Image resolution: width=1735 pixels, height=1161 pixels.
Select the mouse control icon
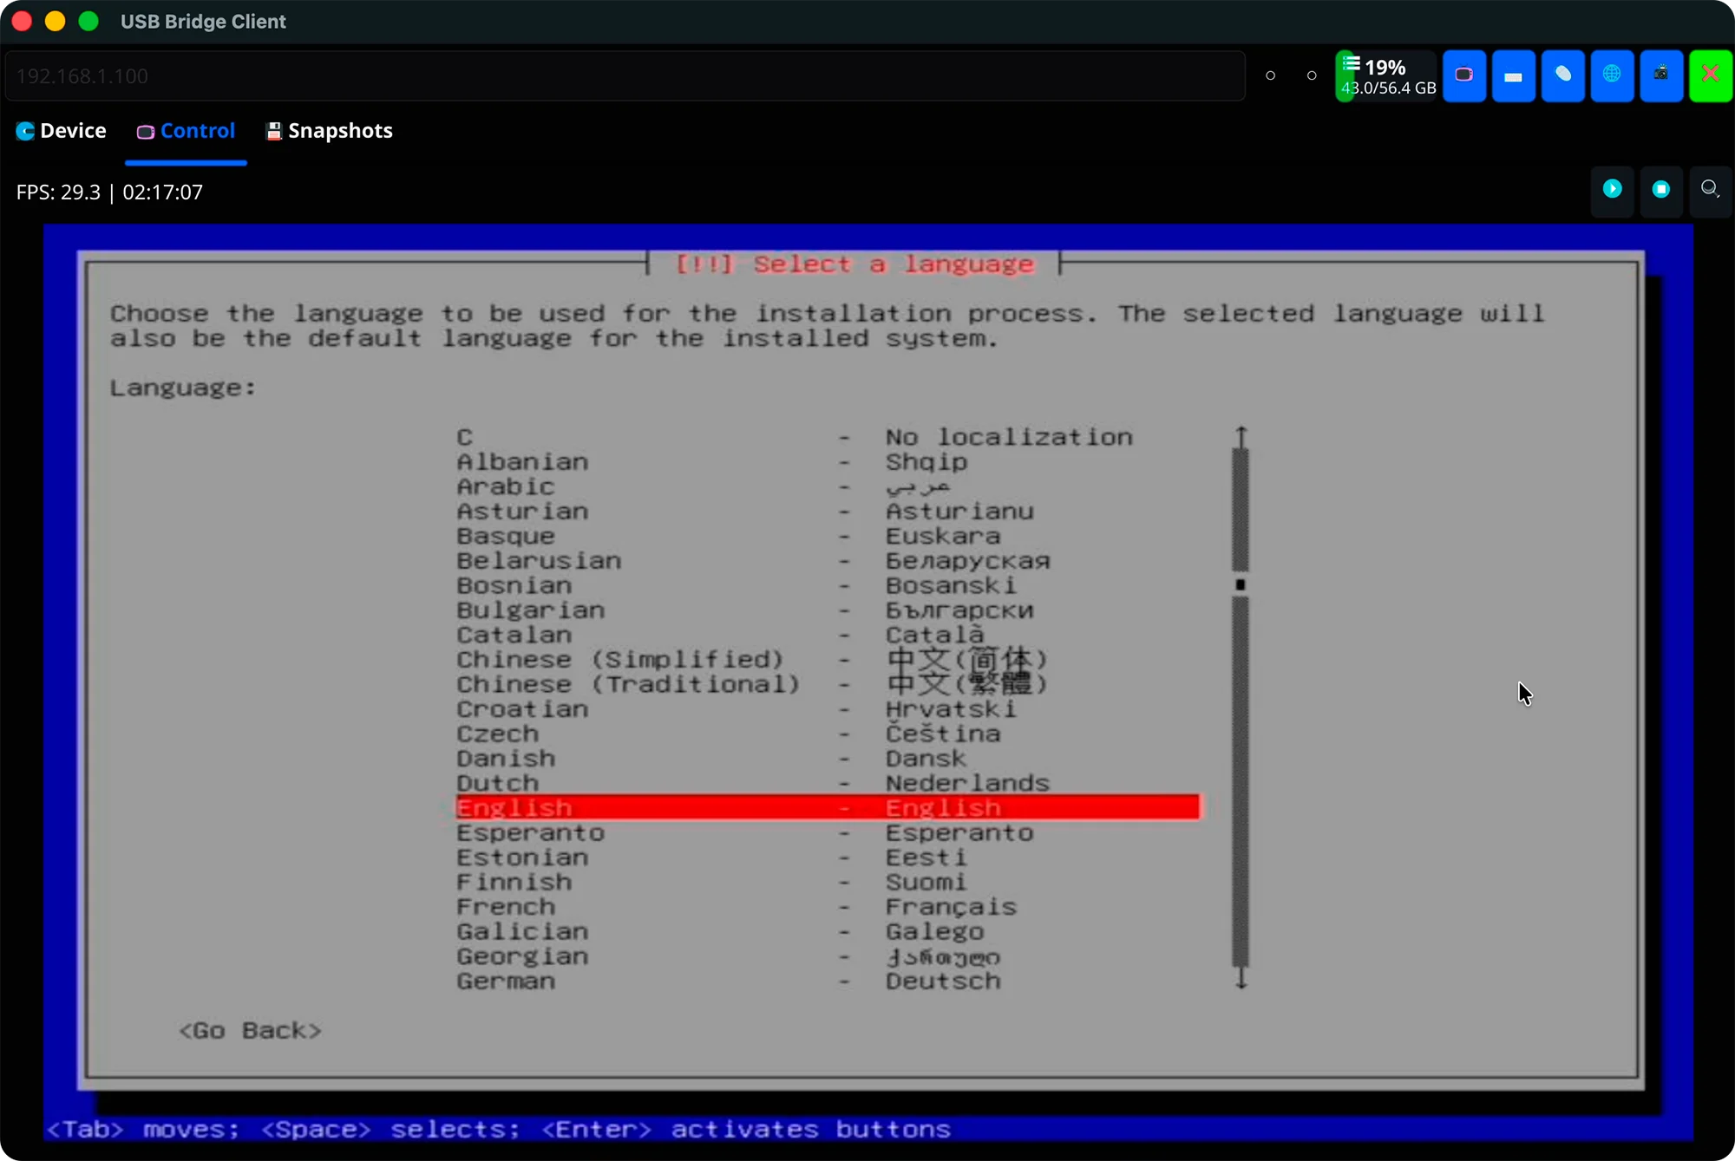(1562, 75)
